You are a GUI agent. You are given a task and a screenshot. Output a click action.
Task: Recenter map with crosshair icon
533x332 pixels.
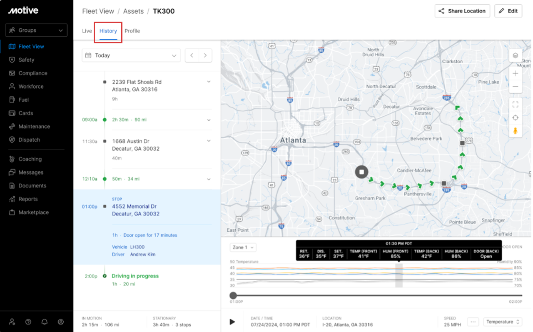pyautogui.click(x=515, y=117)
